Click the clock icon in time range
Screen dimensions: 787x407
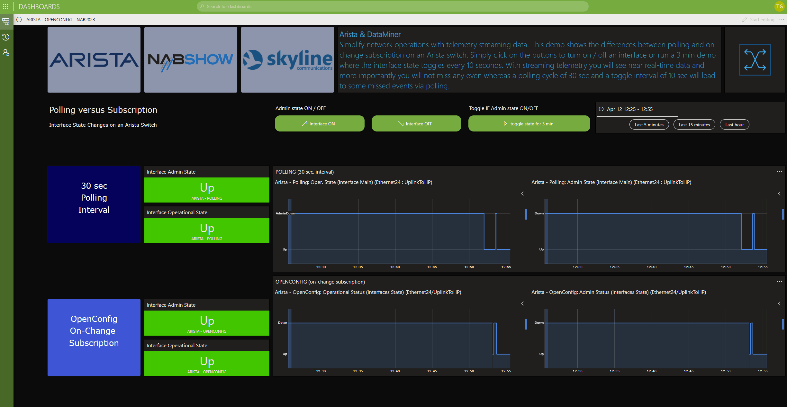pyautogui.click(x=601, y=109)
